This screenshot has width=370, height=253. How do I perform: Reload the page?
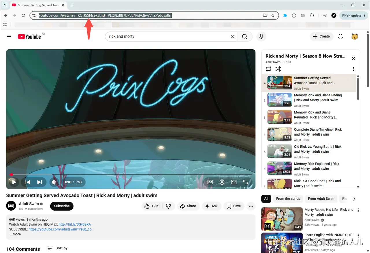23,16
